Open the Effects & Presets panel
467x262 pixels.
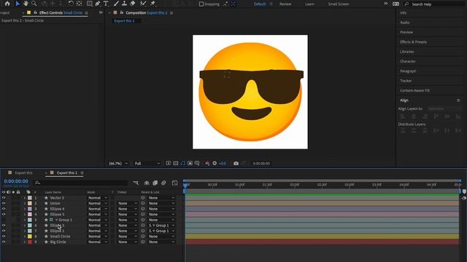click(414, 42)
